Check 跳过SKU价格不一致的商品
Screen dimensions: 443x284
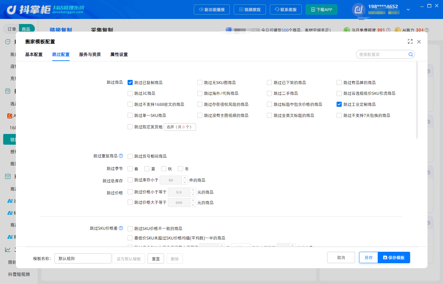(130, 228)
